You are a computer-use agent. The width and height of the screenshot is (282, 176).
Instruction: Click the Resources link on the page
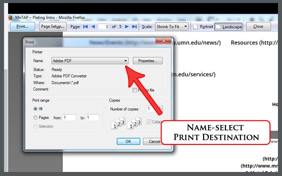[x=254, y=43]
